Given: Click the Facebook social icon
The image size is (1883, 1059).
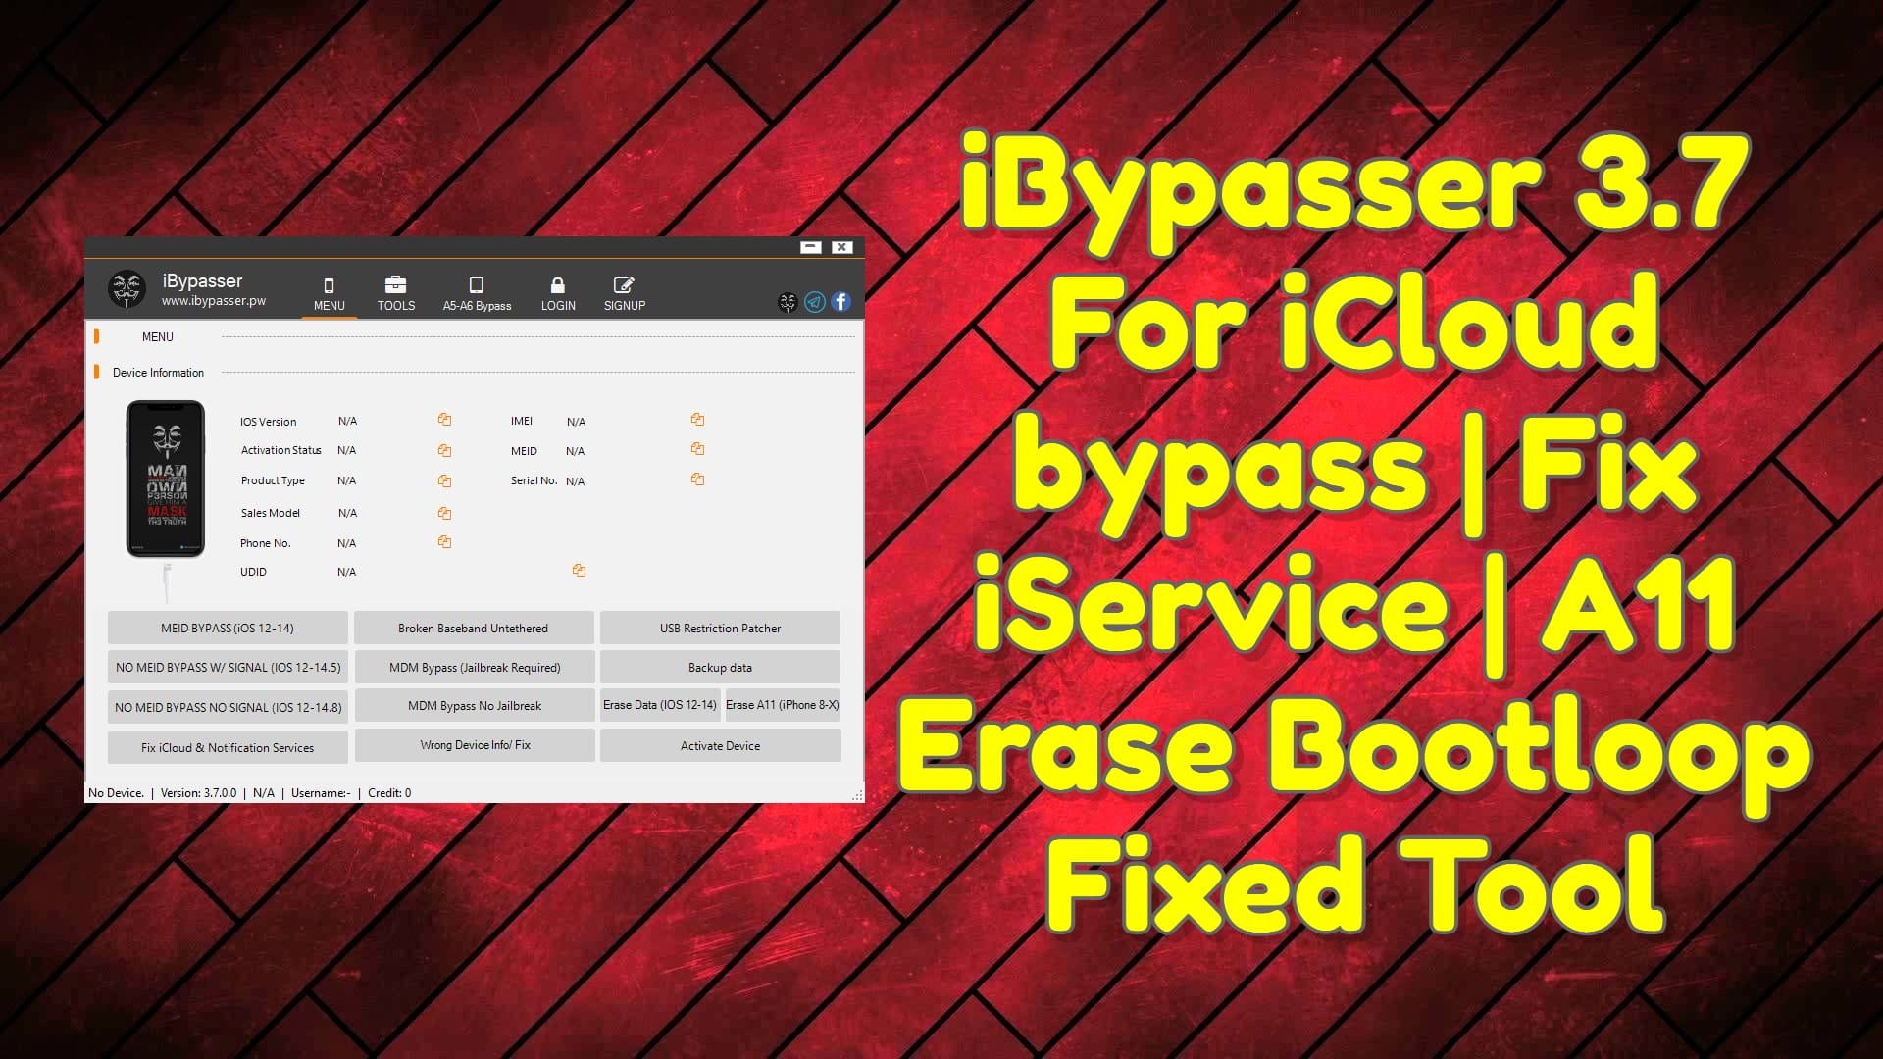Looking at the screenshot, I should (840, 300).
